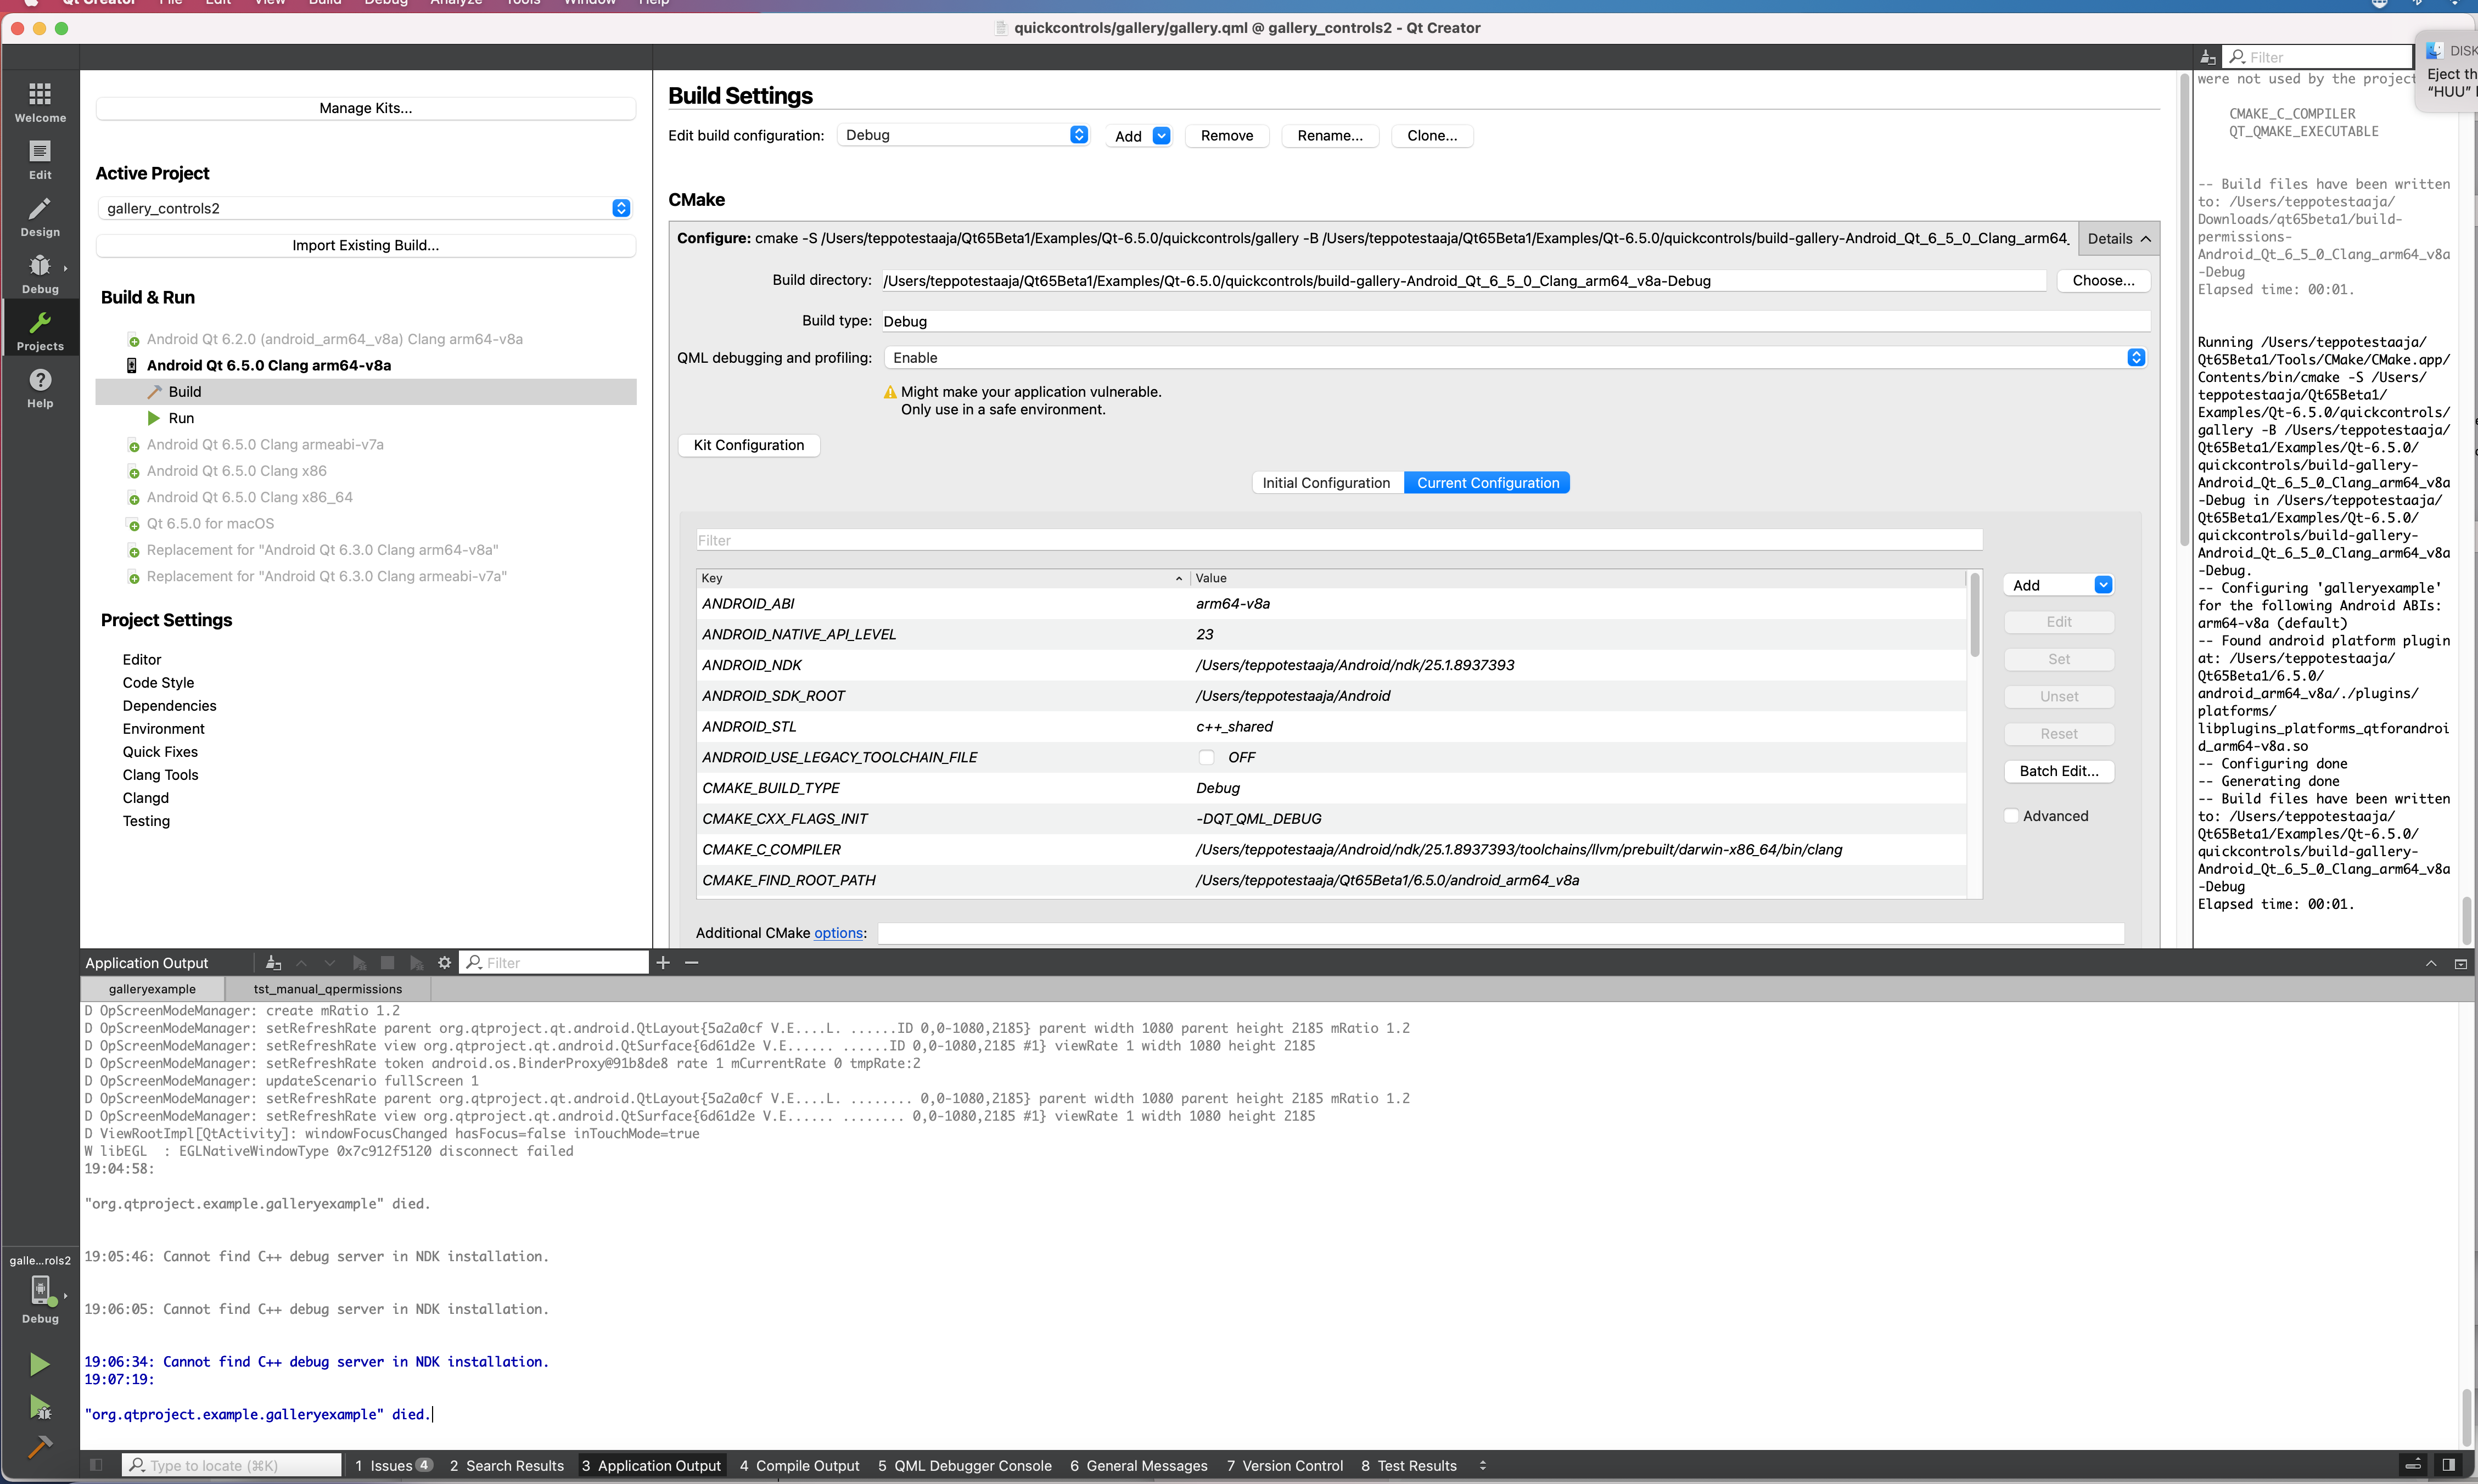Close the output pane icon
This screenshot has width=2478, height=1484.
[2460, 963]
